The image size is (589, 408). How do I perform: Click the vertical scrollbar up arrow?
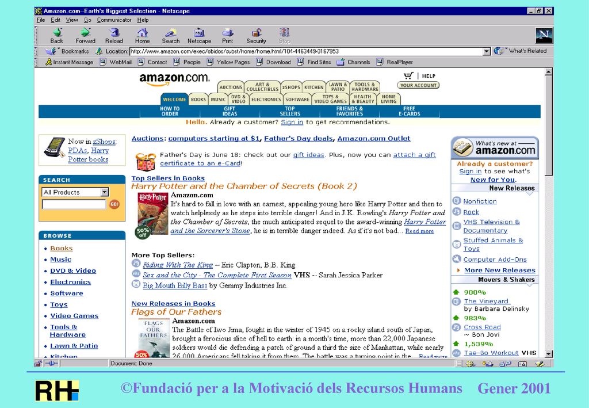(x=548, y=71)
